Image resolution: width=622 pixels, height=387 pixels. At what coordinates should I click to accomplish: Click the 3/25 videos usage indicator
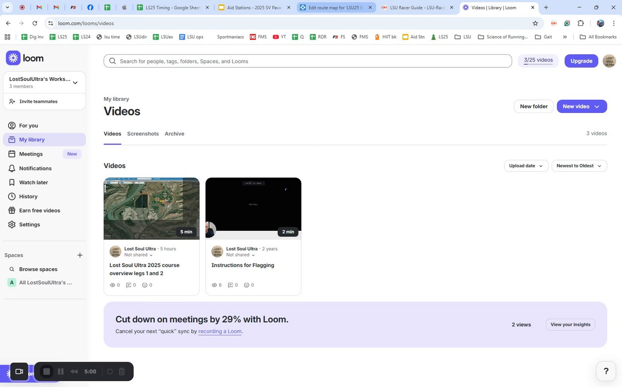[538, 61]
